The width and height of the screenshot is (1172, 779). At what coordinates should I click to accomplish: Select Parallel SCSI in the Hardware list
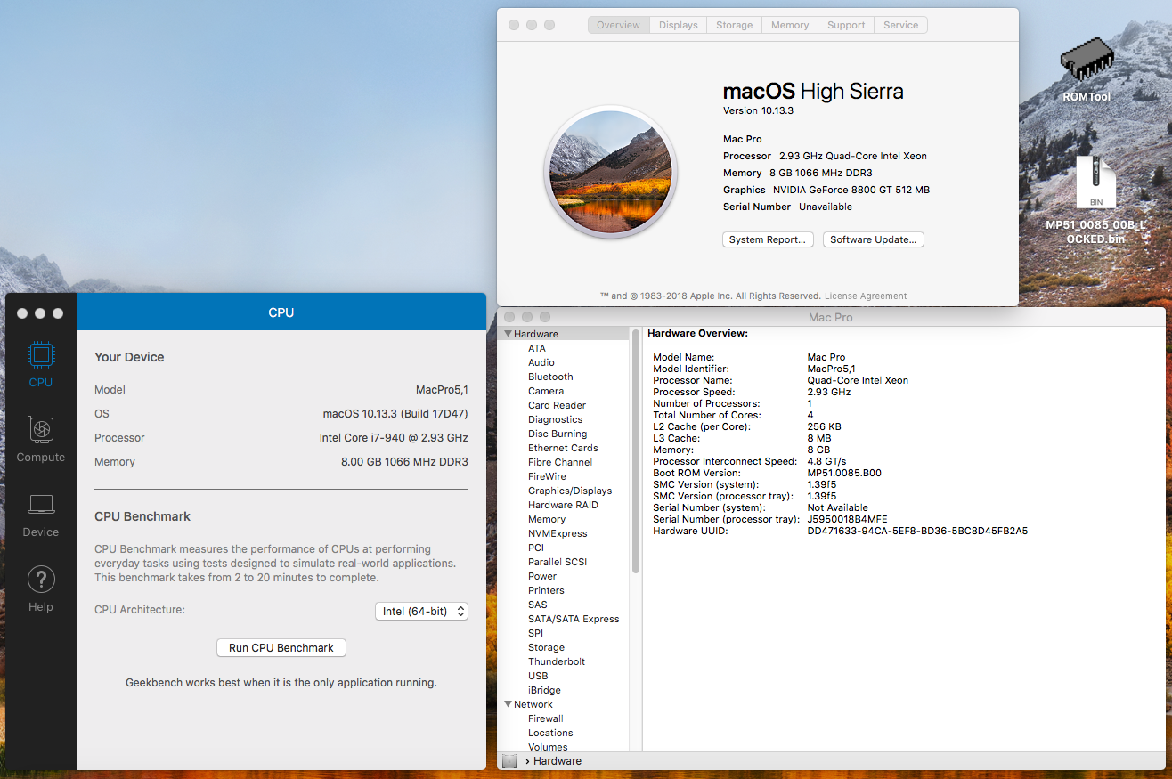pos(558,562)
